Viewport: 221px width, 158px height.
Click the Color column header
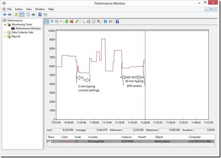point(65,137)
